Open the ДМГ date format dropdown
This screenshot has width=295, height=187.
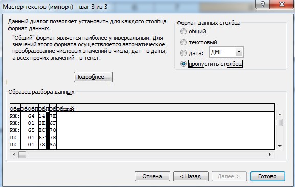click(239, 52)
